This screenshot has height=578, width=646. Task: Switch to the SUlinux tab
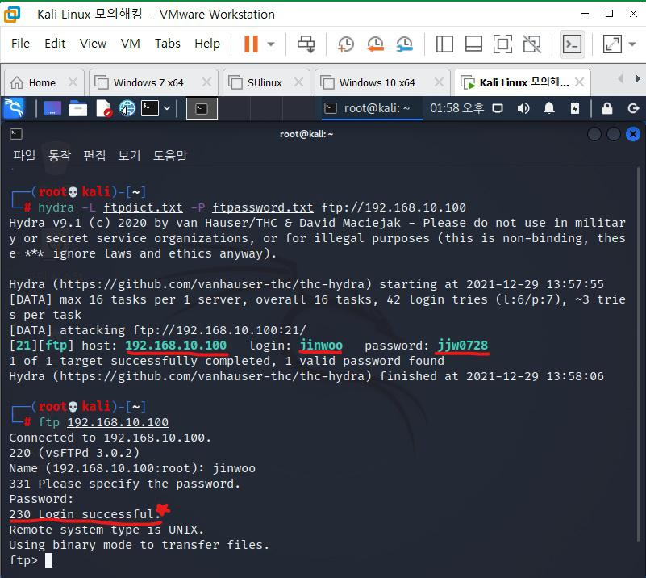tap(265, 83)
